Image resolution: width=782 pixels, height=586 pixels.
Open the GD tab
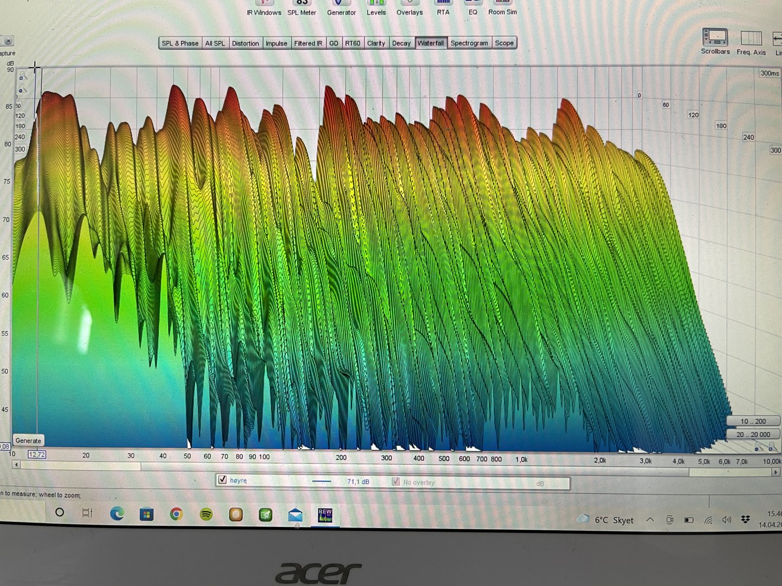[x=334, y=43]
